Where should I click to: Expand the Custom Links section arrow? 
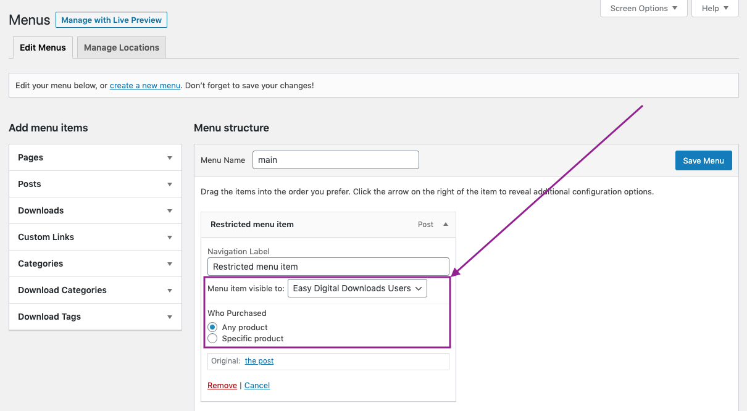coord(170,238)
